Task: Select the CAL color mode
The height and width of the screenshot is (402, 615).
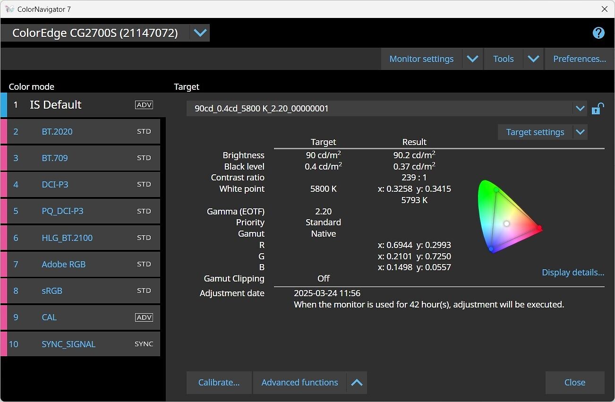Action: pyautogui.click(x=81, y=317)
